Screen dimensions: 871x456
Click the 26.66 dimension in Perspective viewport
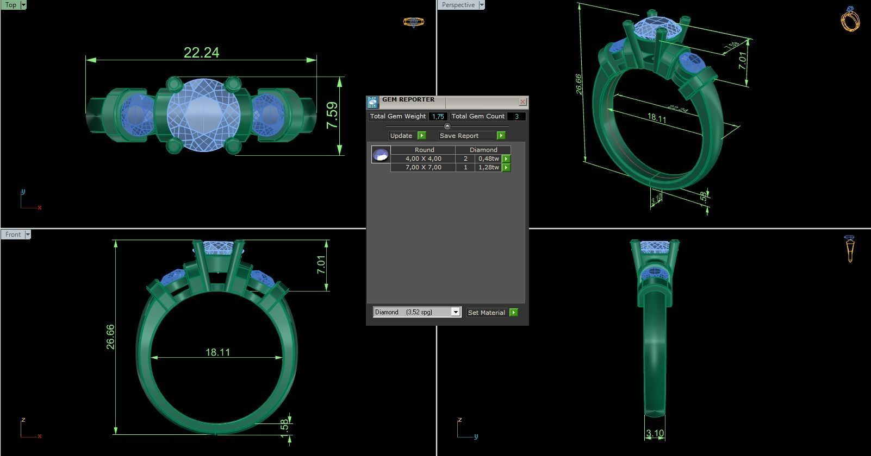coord(578,85)
